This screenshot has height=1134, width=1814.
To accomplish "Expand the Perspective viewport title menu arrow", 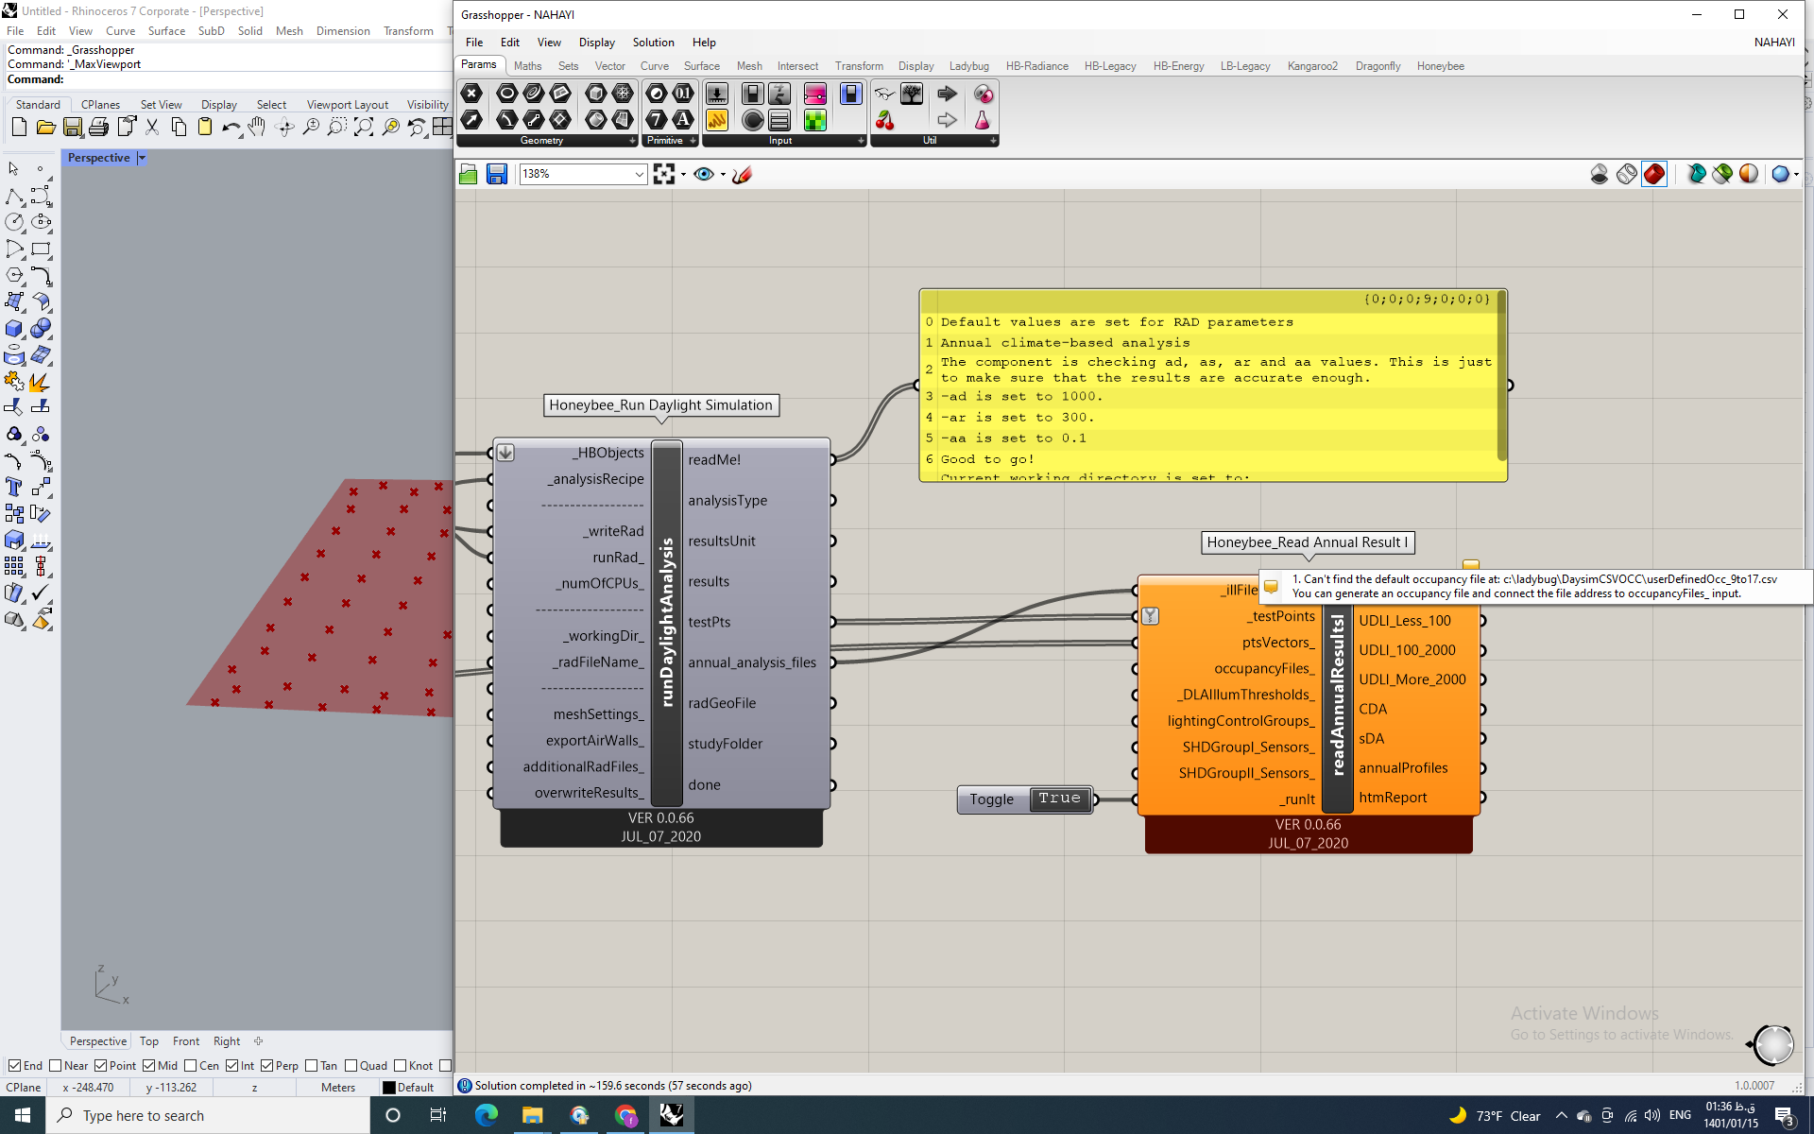I will (x=142, y=158).
